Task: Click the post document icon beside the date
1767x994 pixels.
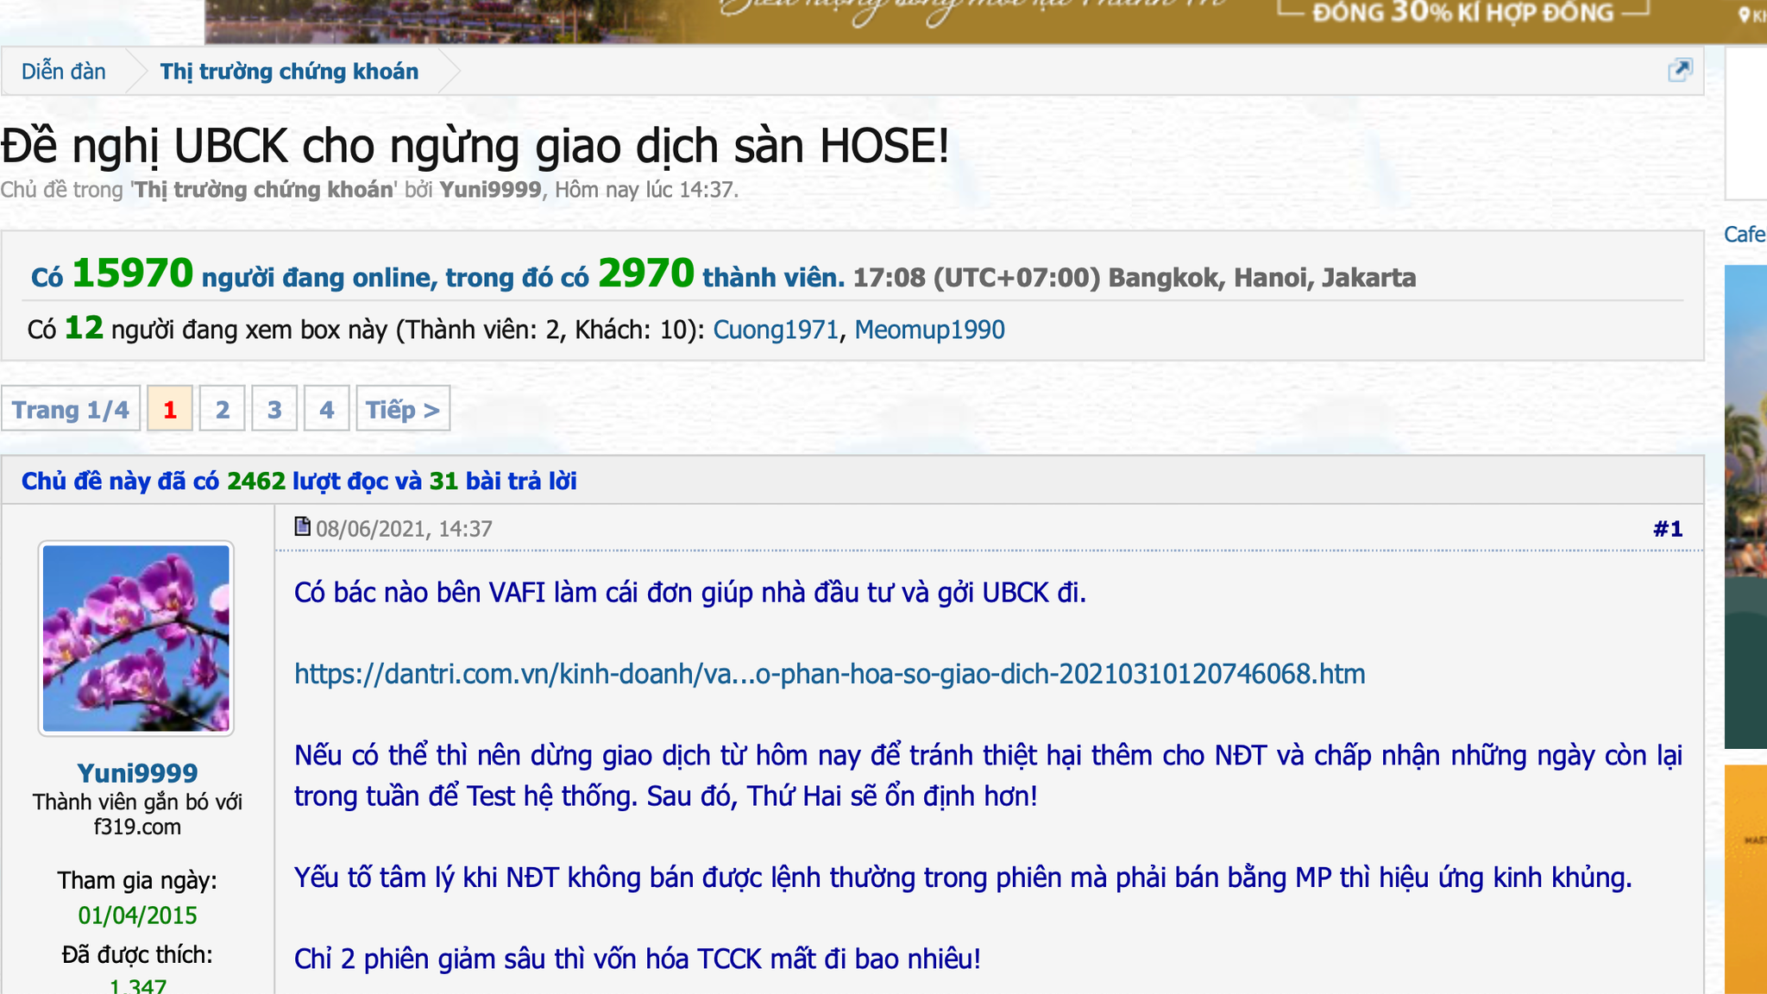Action: coord(302,526)
